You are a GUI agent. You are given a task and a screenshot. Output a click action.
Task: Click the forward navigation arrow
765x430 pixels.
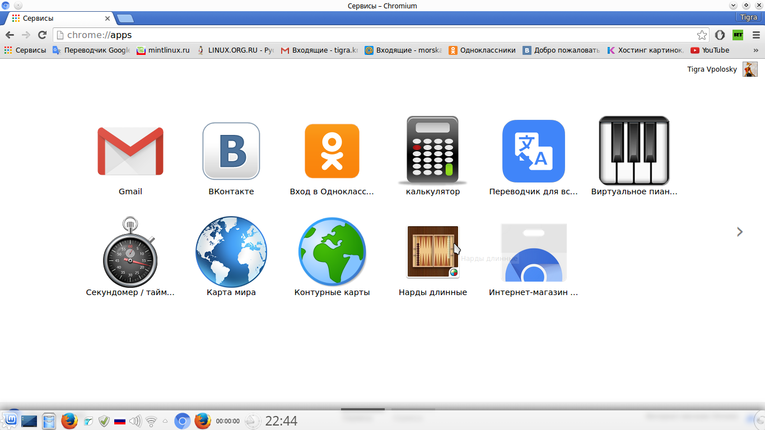click(x=26, y=35)
